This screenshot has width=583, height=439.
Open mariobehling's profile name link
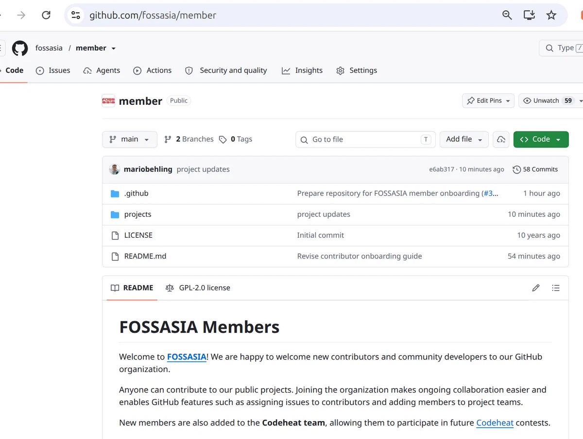148,169
